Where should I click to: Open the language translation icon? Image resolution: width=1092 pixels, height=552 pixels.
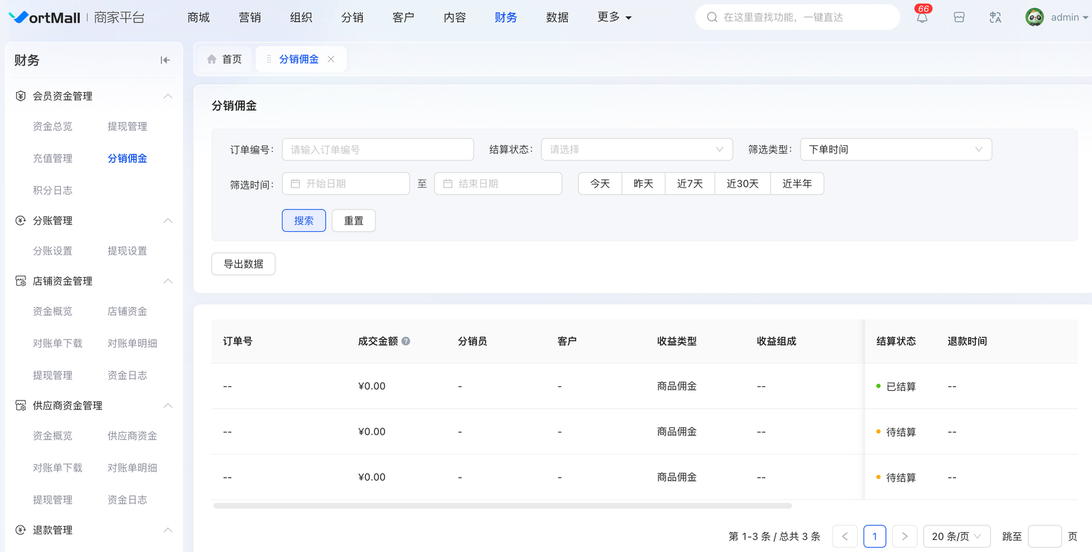995,18
